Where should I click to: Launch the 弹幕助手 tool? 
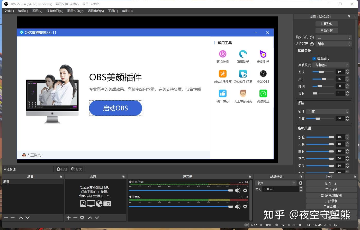pyautogui.click(x=243, y=54)
